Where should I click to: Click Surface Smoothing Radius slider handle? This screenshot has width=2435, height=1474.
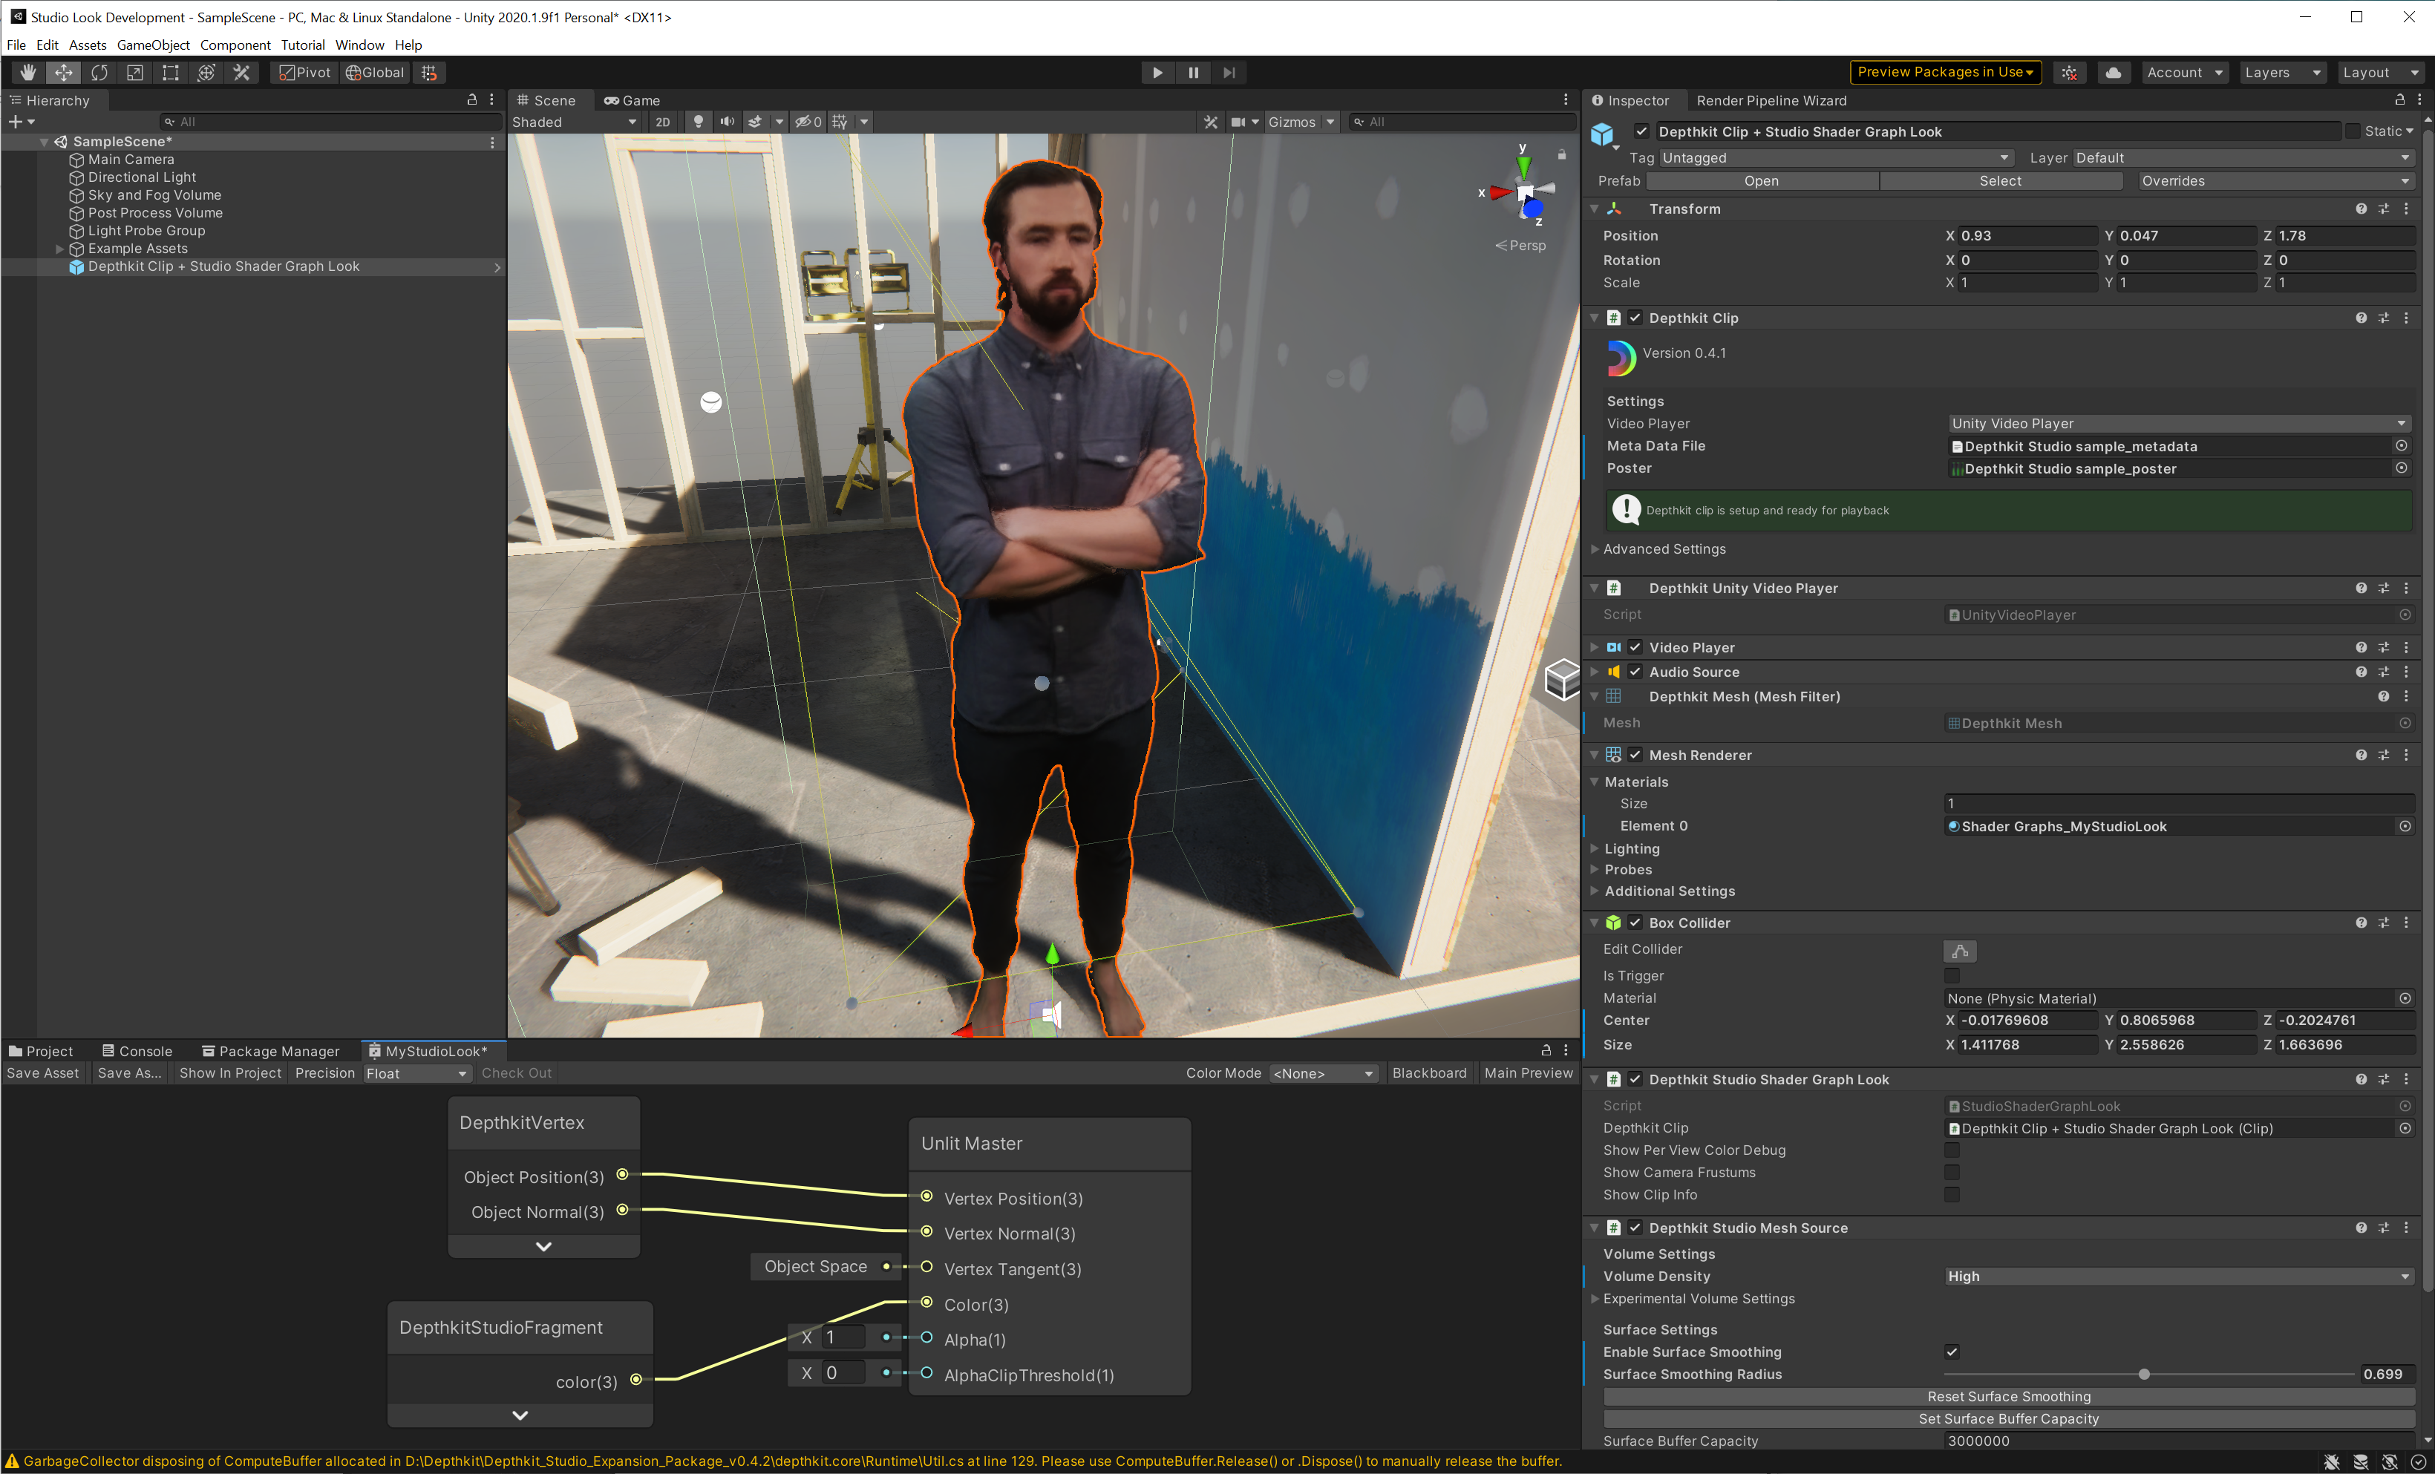(2143, 1375)
